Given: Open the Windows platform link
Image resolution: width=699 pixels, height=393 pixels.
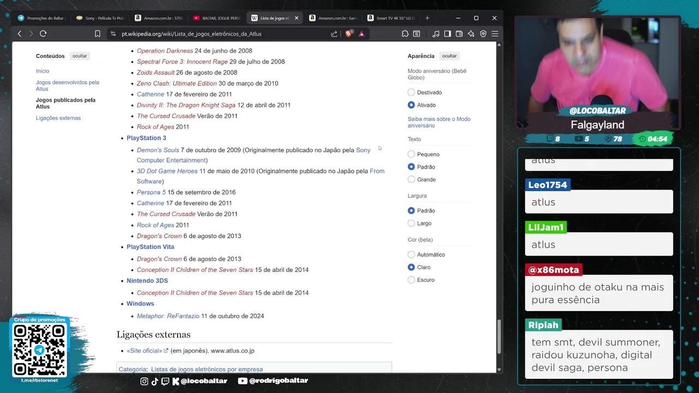Looking at the screenshot, I should pos(140,303).
